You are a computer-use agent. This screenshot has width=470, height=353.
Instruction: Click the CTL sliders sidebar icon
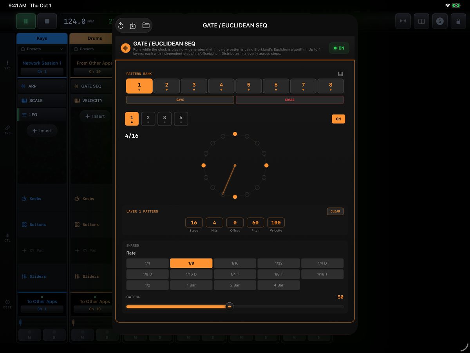[7, 237]
